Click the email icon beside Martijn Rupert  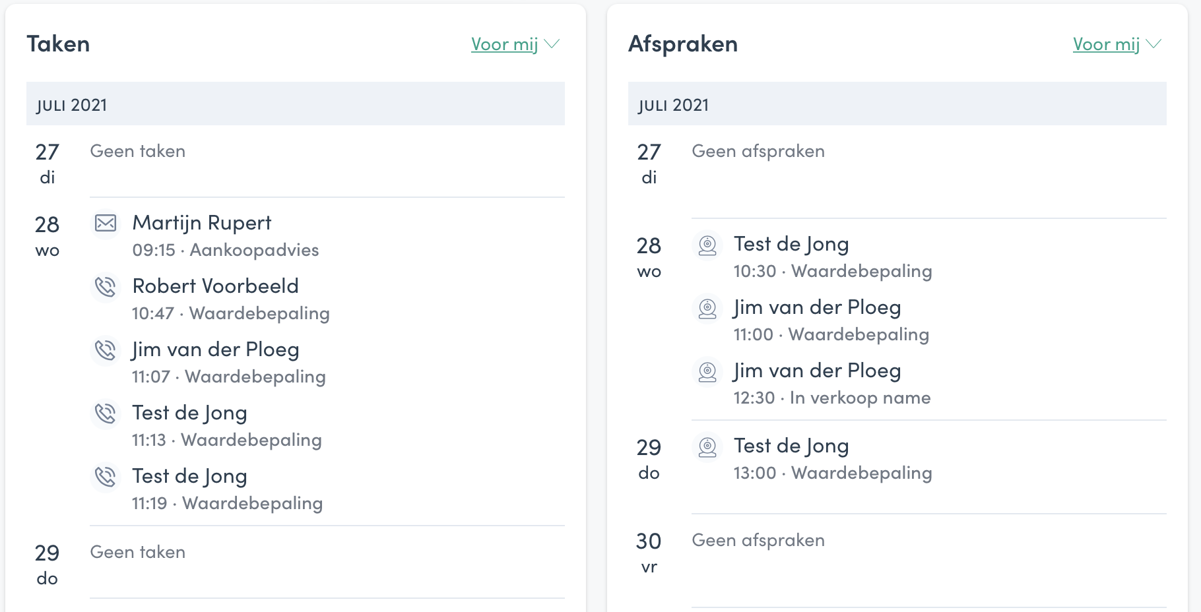click(106, 223)
